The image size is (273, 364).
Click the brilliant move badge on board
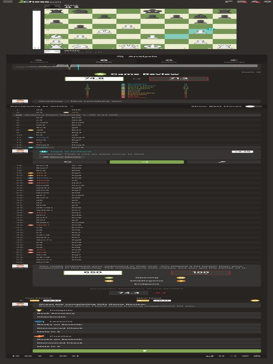[211, 29]
